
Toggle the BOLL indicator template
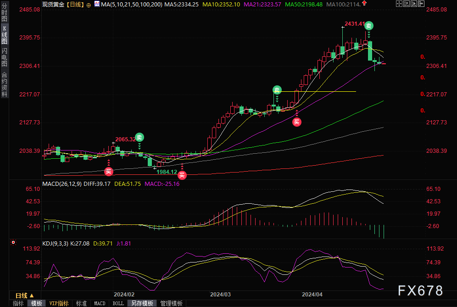point(118,303)
